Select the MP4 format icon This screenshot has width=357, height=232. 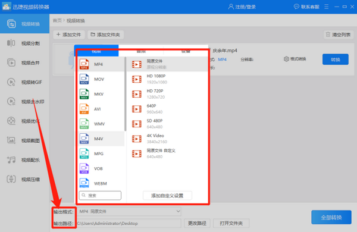point(84,64)
